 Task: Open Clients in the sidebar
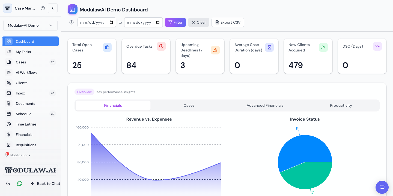[31, 83]
